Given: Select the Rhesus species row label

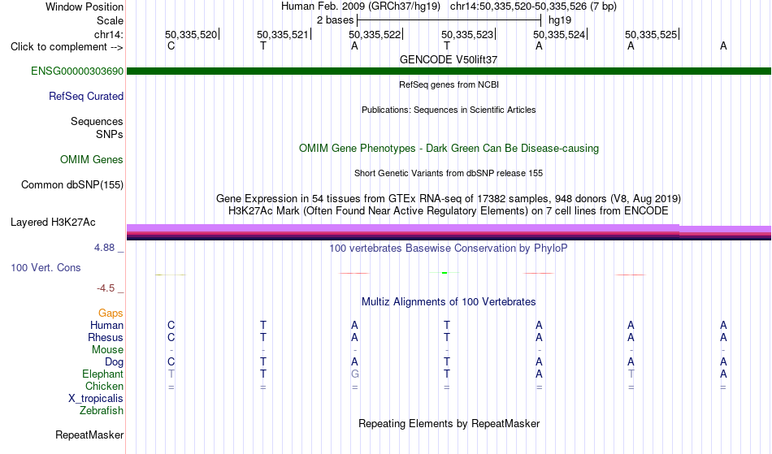Looking at the screenshot, I should 106,338.
